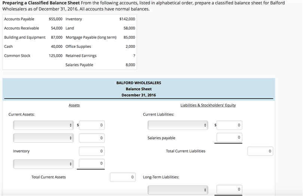Click the Office Supplies label
The image size is (303, 196).
pos(78,47)
